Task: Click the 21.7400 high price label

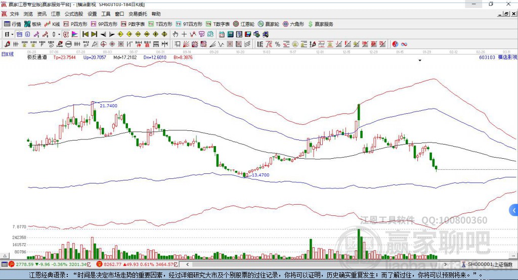Action: [x=108, y=106]
